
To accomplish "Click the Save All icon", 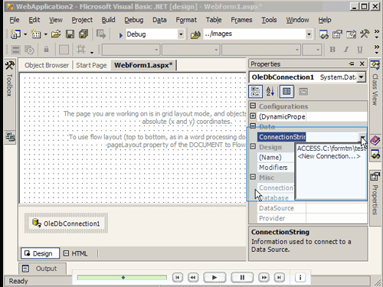I will [83, 34].
